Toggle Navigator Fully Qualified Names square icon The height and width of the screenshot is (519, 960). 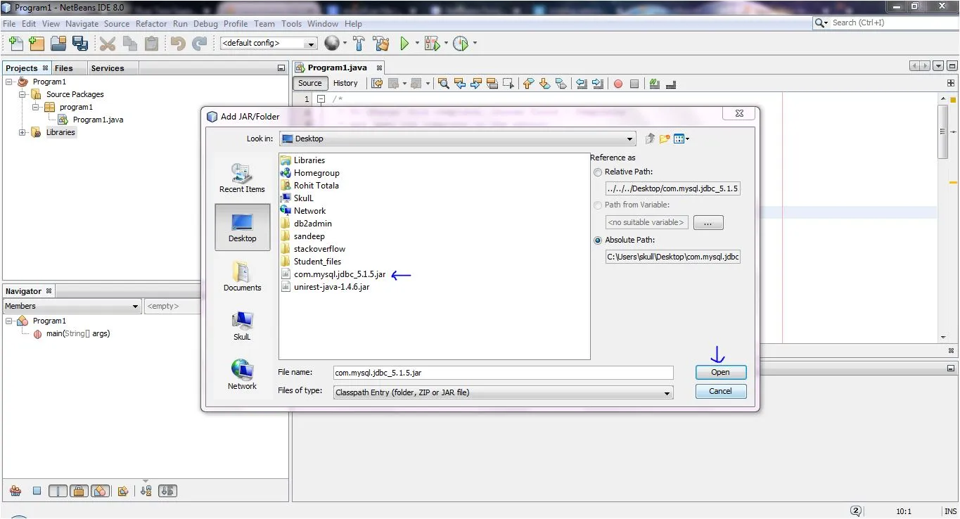37,491
